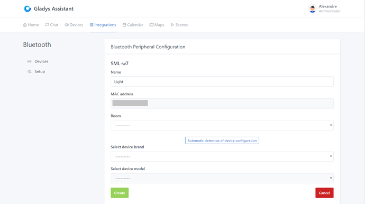Screen dimensions: 365x204
Task: Open Alexandre's user avatar menu
Action: click(312, 8)
